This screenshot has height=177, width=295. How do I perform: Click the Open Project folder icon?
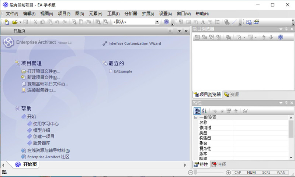15,22
